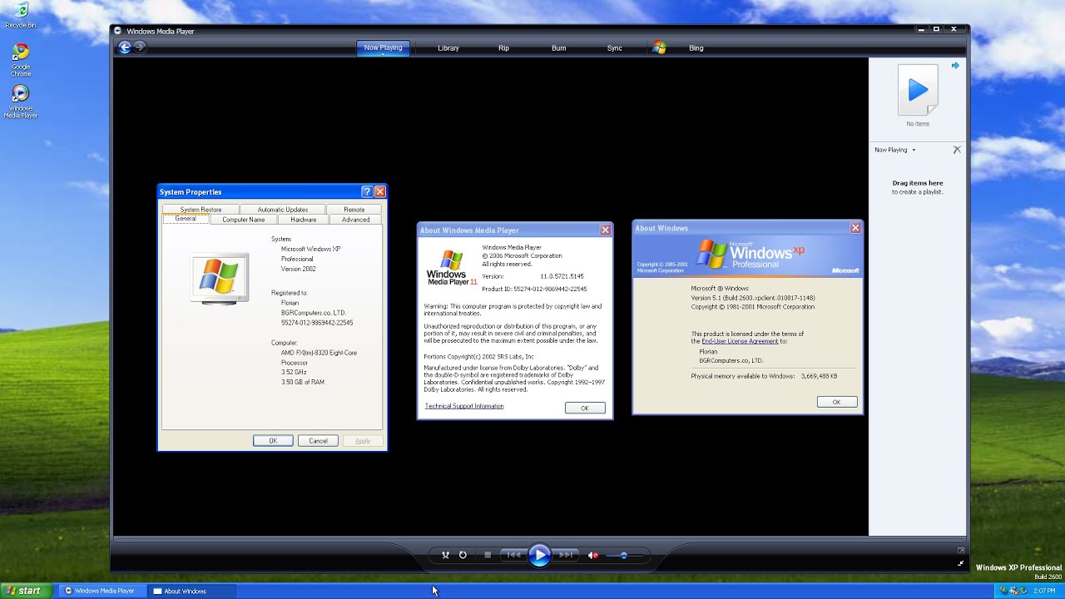
Task: Click Cancel in System Properties
Action: pyautogui.click(x=318, y=441)
